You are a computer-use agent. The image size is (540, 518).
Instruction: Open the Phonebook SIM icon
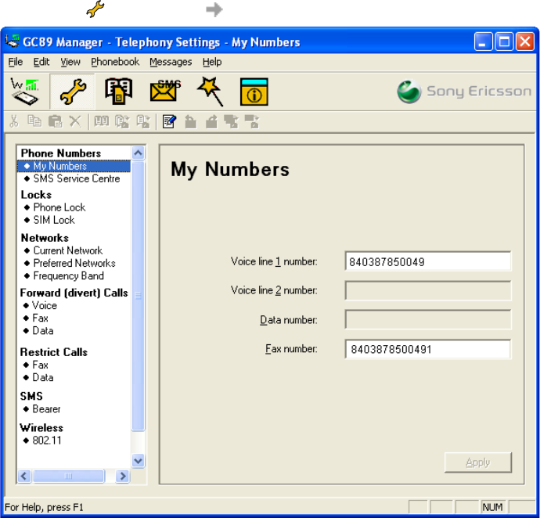point(118,92)
